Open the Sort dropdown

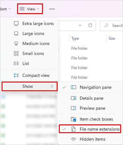coord(5,9)
